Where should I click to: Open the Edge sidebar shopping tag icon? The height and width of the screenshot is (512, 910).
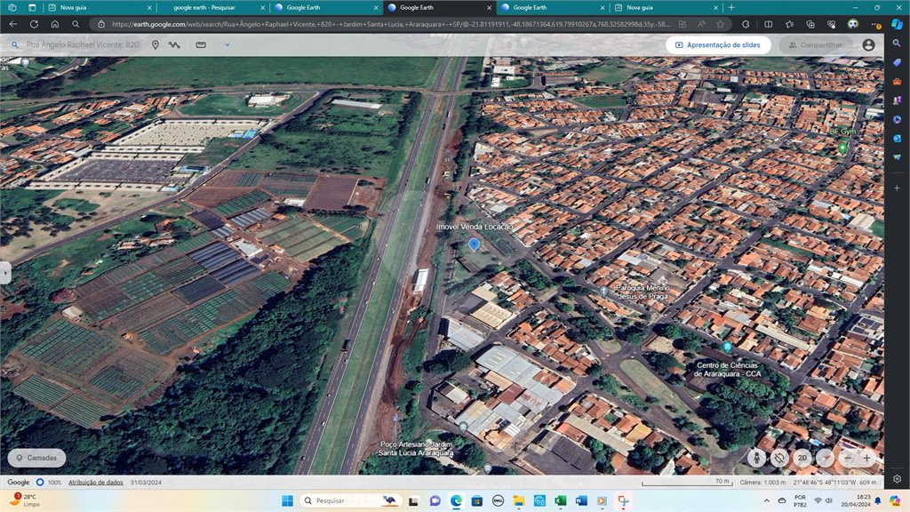898,62
